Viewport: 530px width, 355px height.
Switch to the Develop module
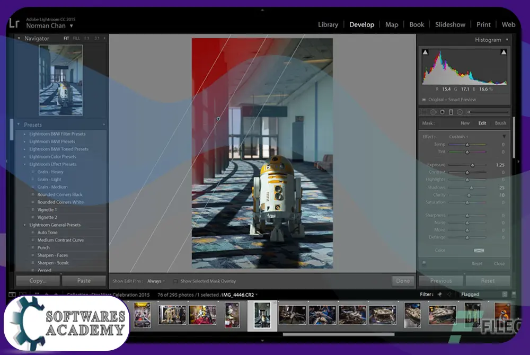pyautogui.click(x=361, y=25)
